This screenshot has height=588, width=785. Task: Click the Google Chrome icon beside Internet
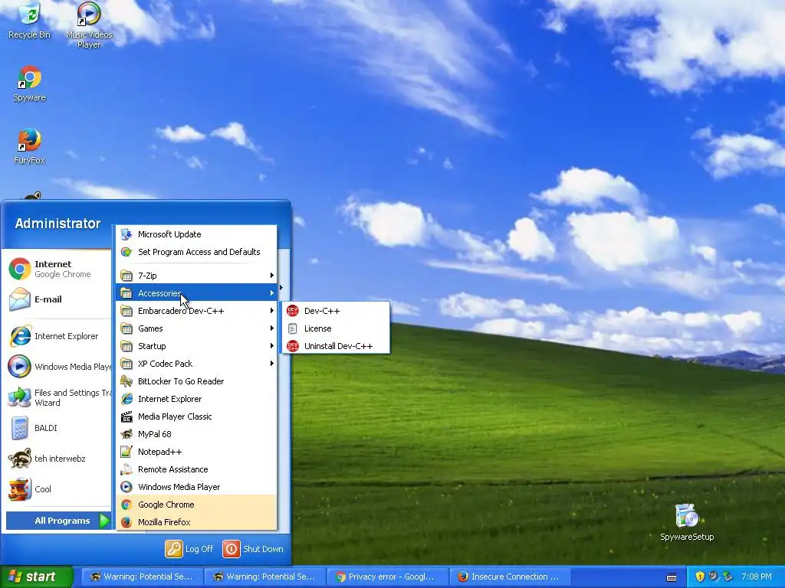[x=20, y=269]
